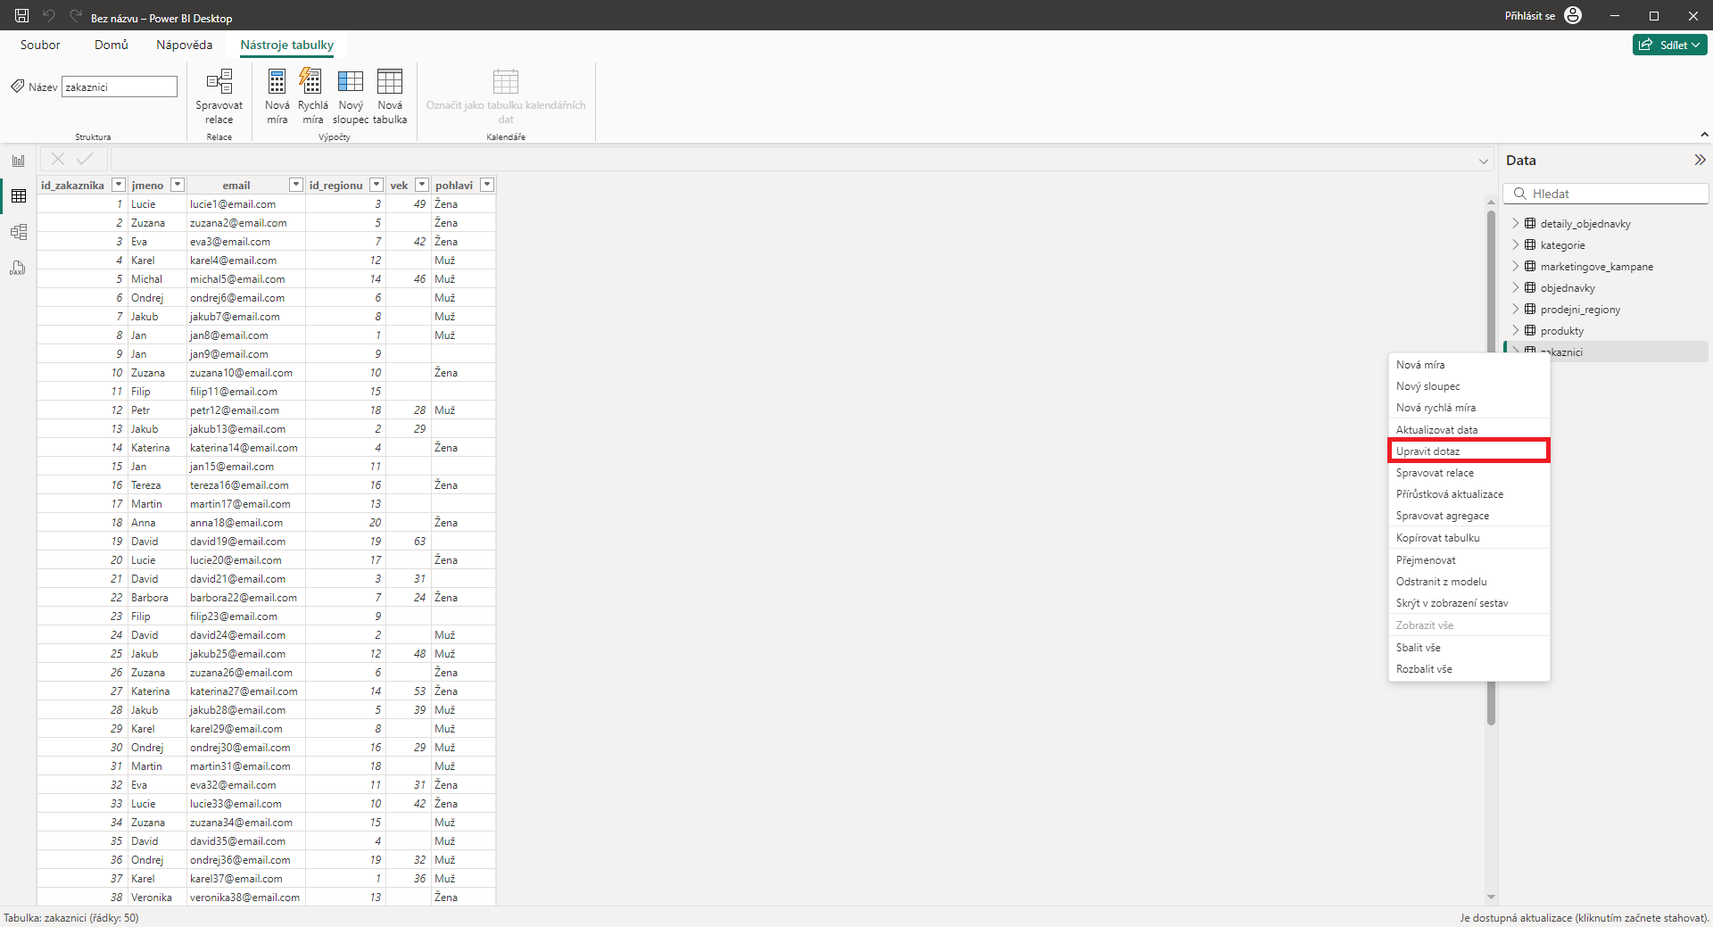Click the save icon in title bar
Viewport: 1713px width, 927px height.
click(21, 15)
